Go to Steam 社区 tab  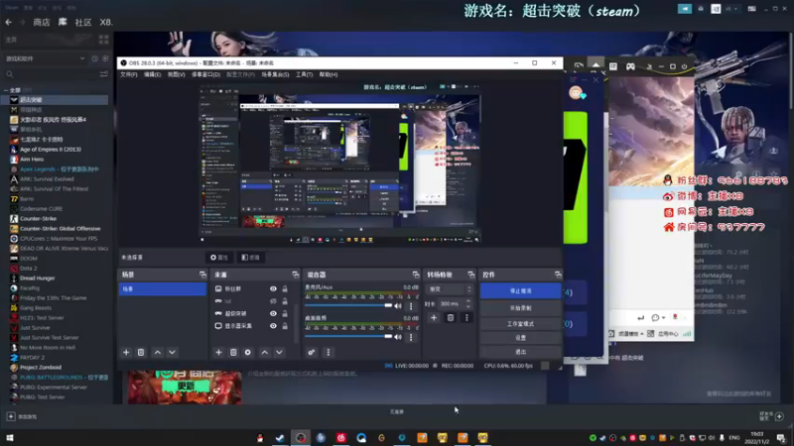[83, 22]
